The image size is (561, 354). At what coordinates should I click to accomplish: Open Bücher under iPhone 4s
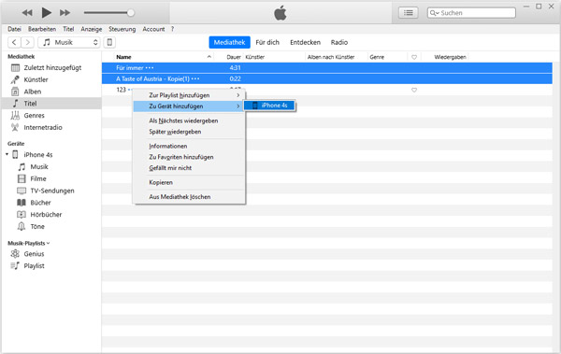[x=40, y=203]
